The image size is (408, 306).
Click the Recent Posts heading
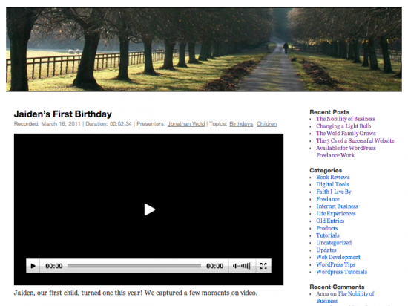[x=329, y=112]
